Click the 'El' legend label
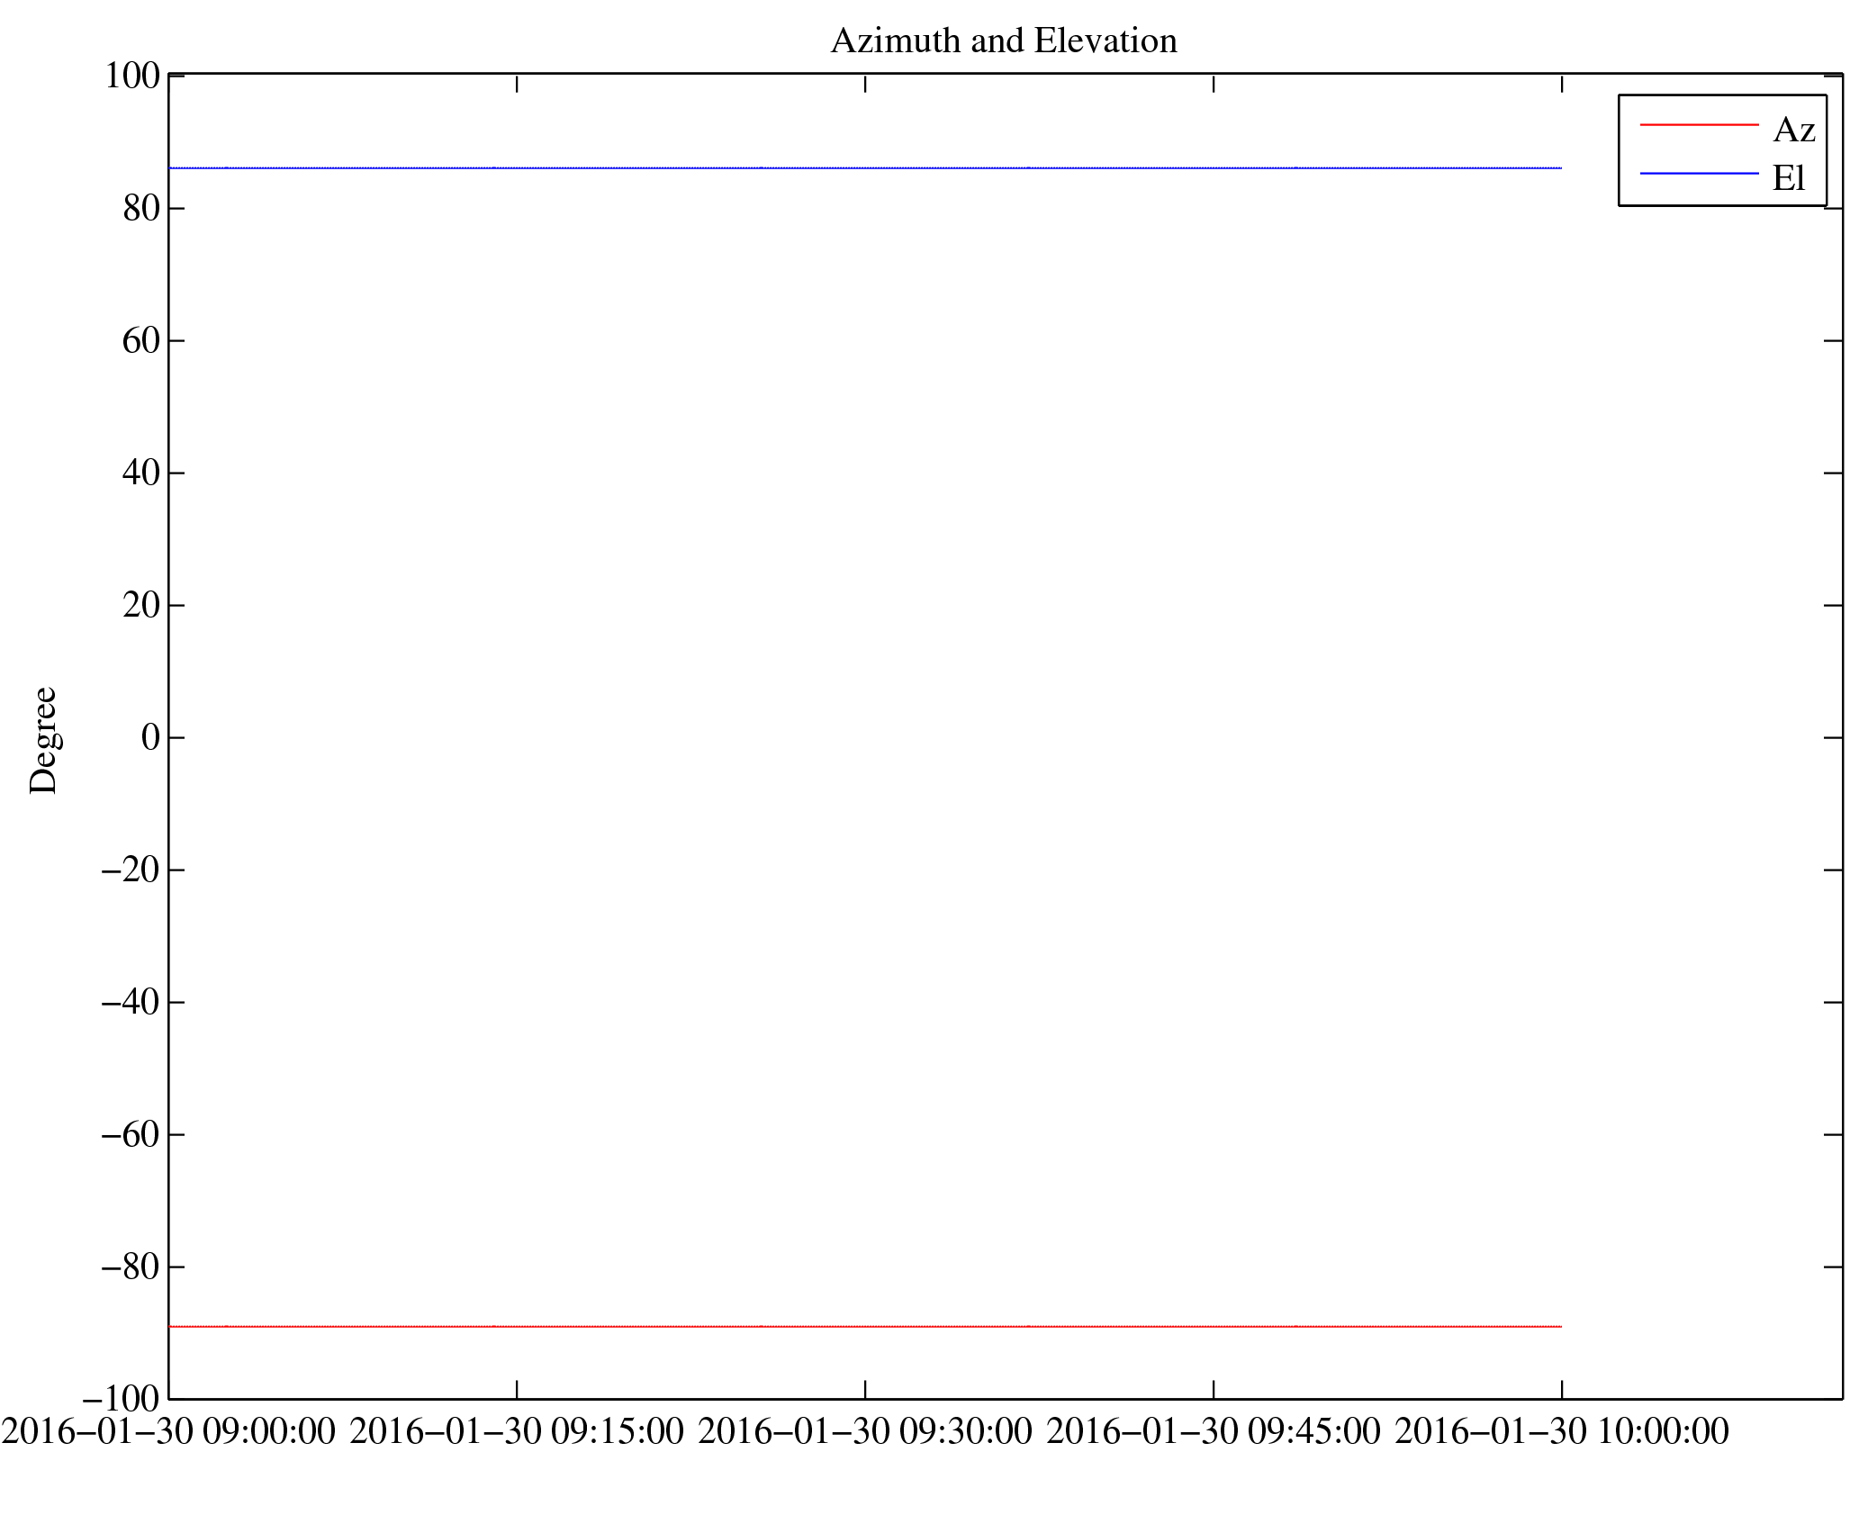 [x=1788, y=178]
